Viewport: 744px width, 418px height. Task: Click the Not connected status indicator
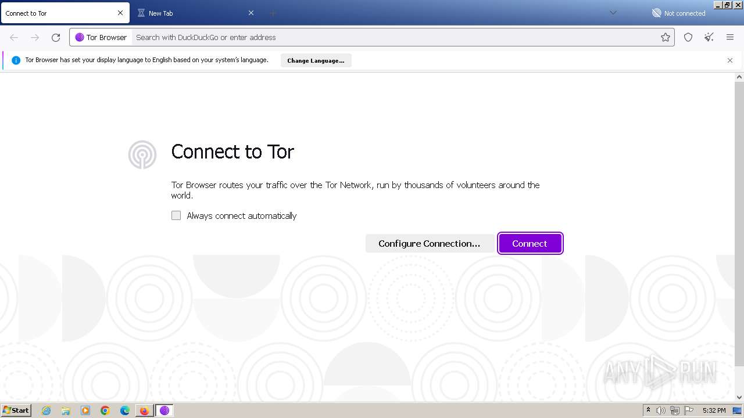678,13
